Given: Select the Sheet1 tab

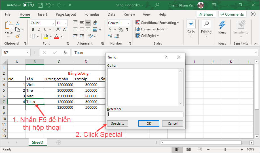Looking at the screenshot, I should [38, 142].
